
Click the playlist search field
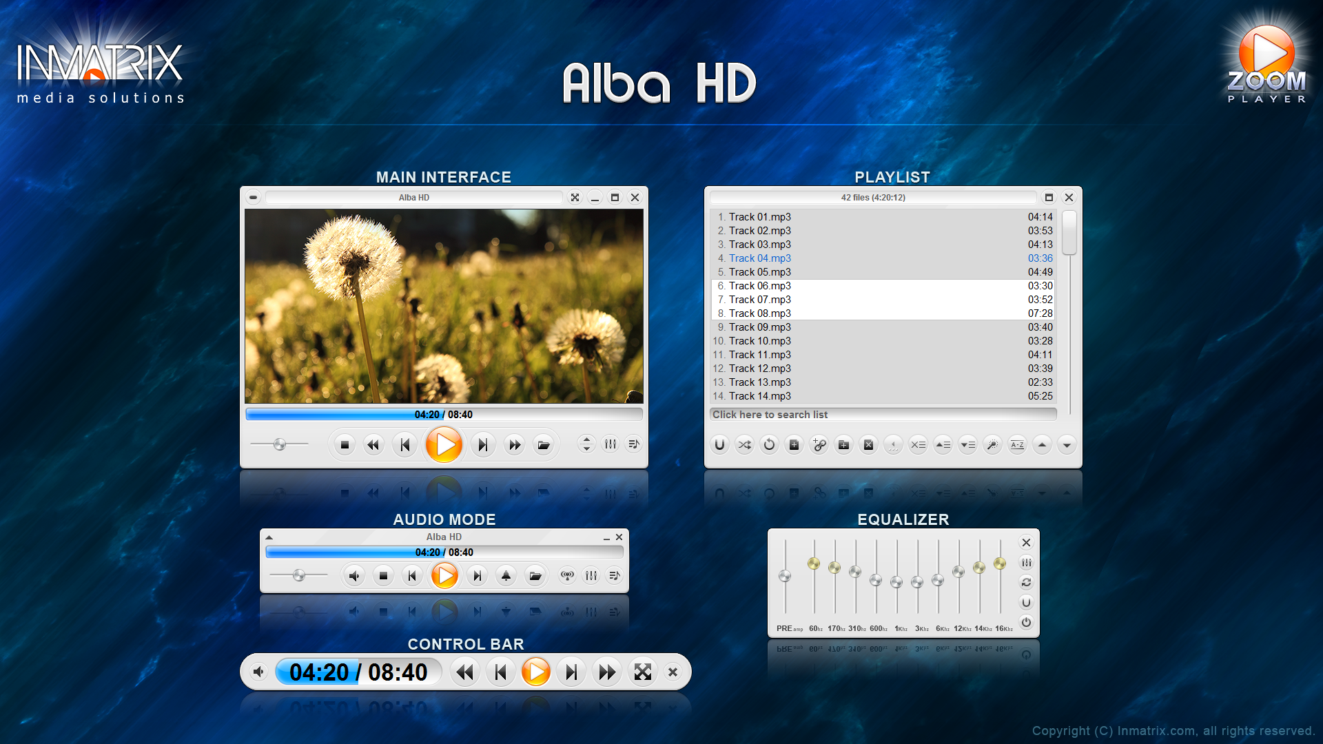(x=883, y=414)
